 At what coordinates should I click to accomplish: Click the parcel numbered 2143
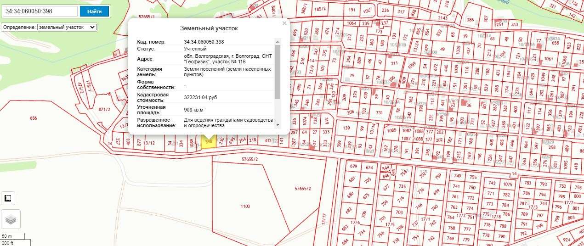pos(442,18)
